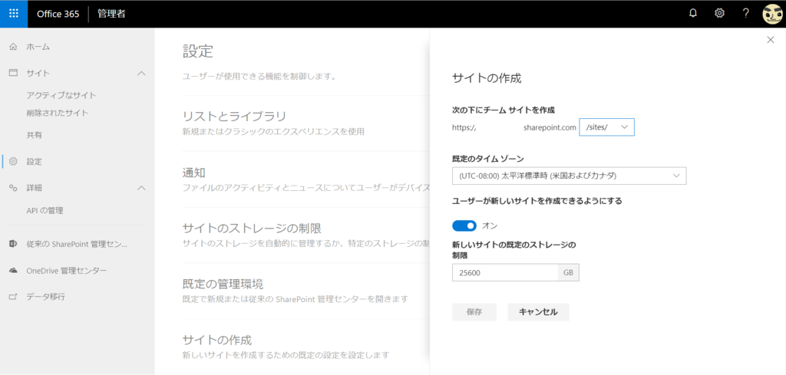The image size is (786, 375).
Task: Collapse the サイト section chevron
Action: coord(141,73)
